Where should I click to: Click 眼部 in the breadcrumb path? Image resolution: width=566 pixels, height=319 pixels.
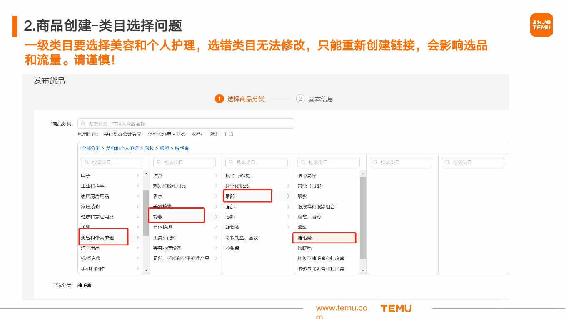pos(165,148)
